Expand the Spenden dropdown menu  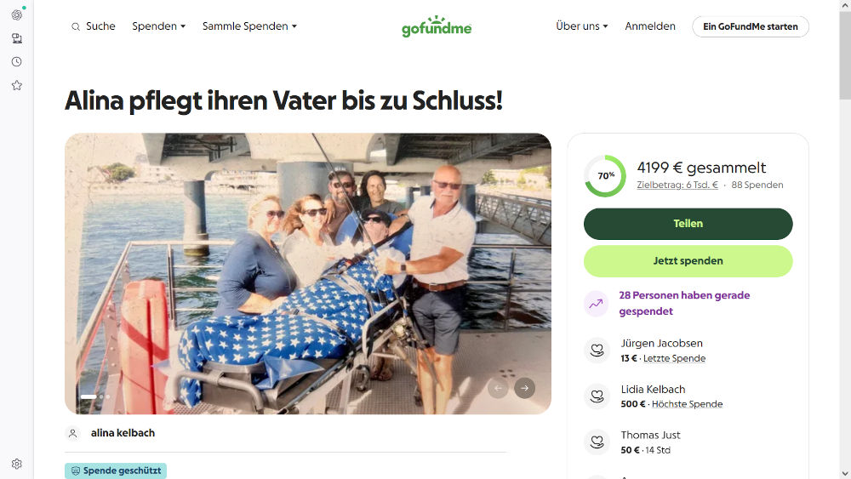point(158,26)
